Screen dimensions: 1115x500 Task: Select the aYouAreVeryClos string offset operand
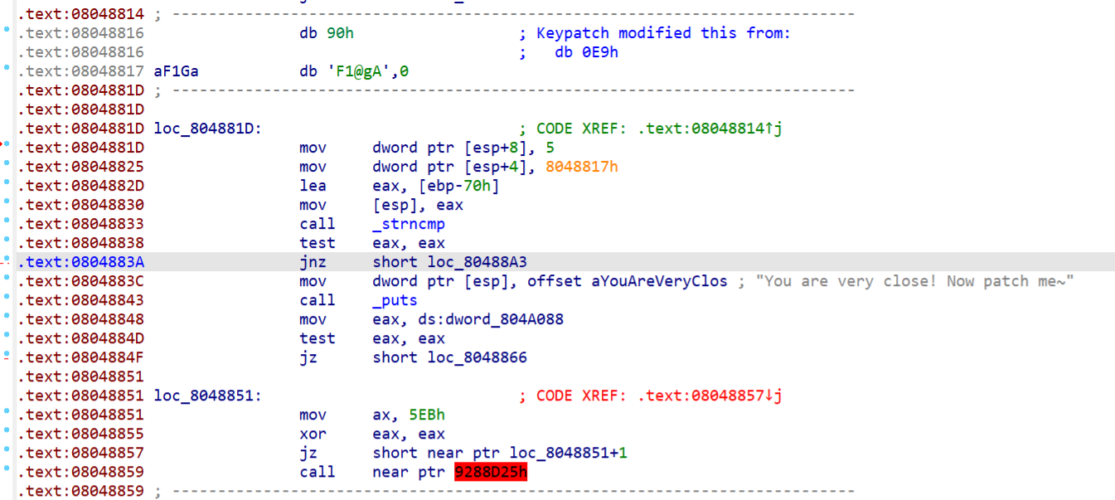[659, 281]
